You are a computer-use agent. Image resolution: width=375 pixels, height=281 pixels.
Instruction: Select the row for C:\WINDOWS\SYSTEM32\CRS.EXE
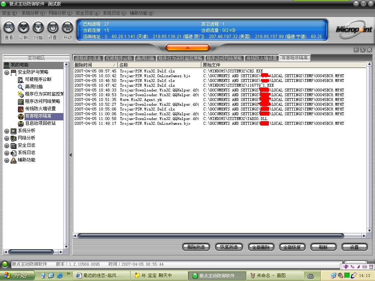point(219,71)
